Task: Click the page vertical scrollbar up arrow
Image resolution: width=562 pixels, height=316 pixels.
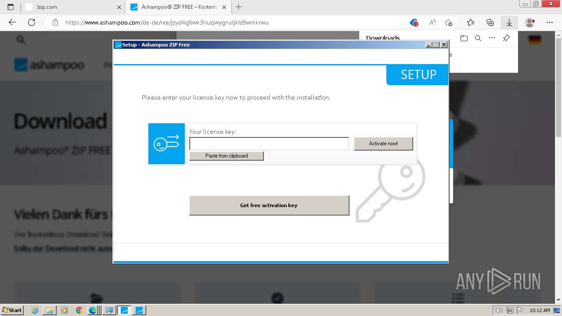Action: point(558,34)
